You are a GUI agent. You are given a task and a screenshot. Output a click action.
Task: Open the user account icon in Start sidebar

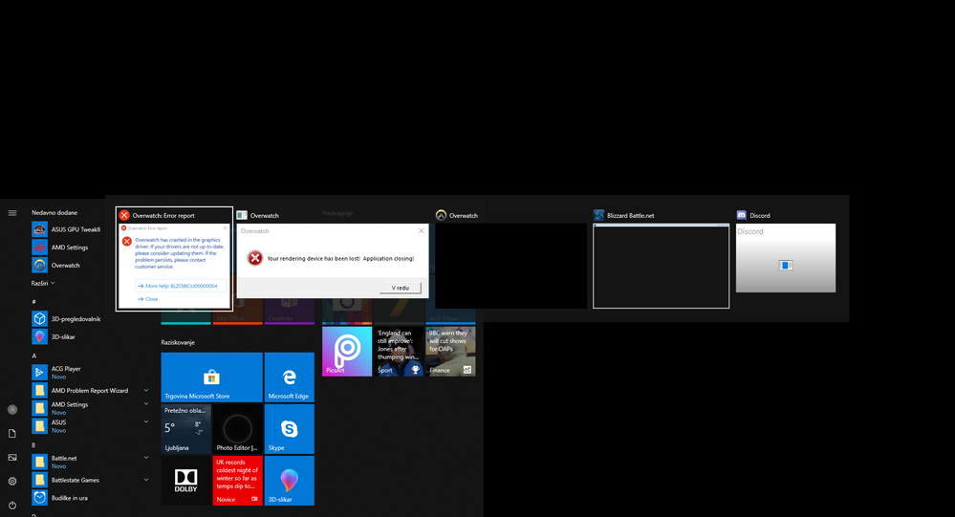tap(12, 410)
